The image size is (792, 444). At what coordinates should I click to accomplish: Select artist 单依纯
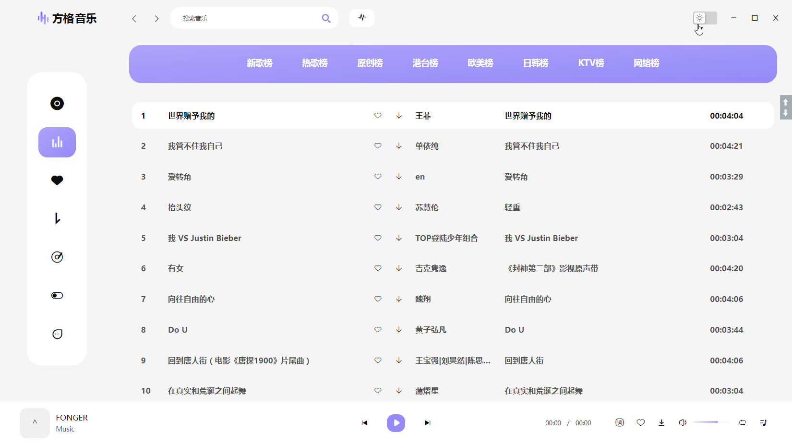coord(427,146)
